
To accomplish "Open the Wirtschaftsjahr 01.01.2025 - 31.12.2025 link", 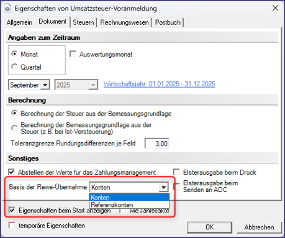I will (x=159, y=84).
